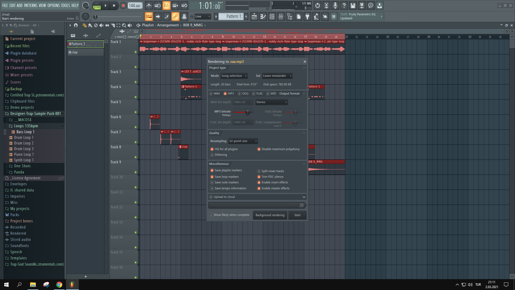515x290 pixels.
Task: Select the Slice tool in playlist
Action: coord(113,25)
